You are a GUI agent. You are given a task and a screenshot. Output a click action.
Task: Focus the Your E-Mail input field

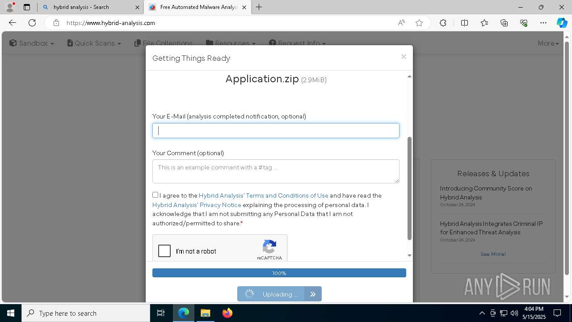pos(276,131)
